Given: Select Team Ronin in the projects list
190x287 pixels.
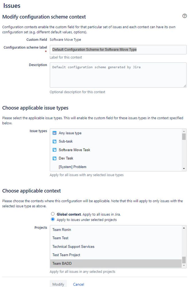Looking at the screenshot, I should pyautogui.click(x=116, y=230).
